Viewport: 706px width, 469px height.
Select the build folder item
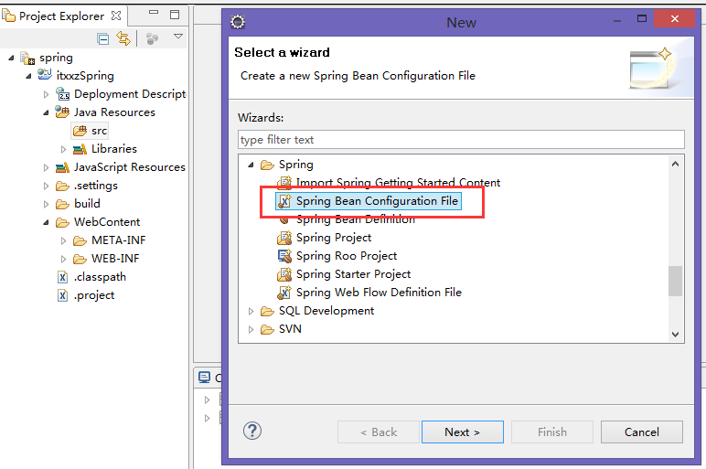(x=87, y=204)
